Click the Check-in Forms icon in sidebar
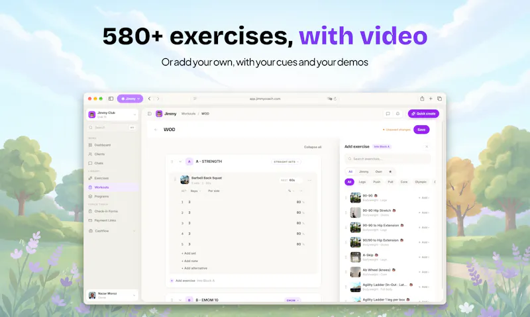 [x=90, y=211]
